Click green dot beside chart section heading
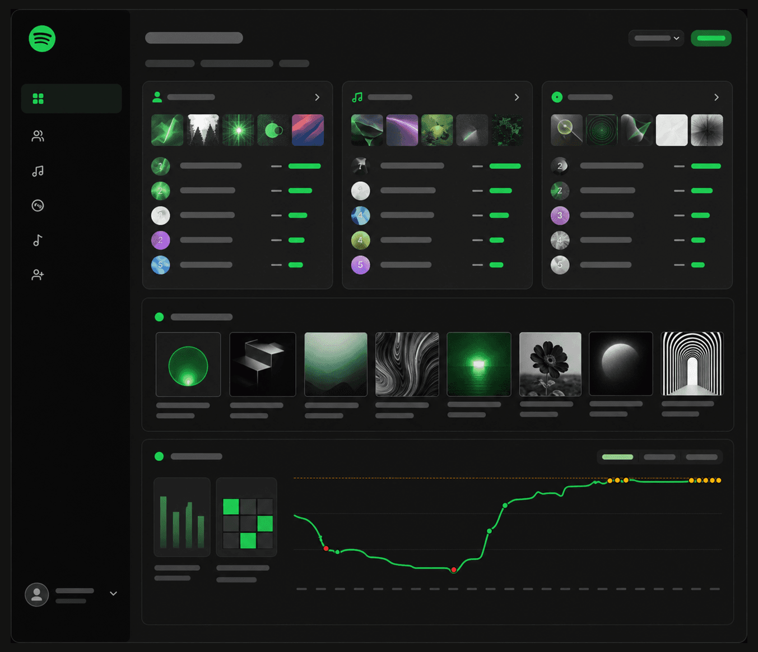The image size is (758, 652). pyautogui.click(x=159, y=456)
